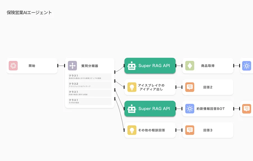Select the クラス2 class row
This screenshot has height=161, width=253.
pos(90,85)
